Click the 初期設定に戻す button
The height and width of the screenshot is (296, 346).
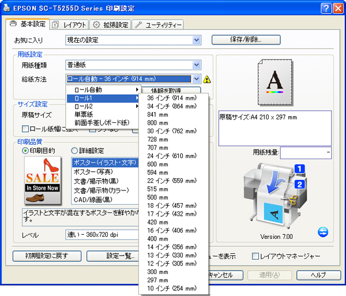point(46,256)
